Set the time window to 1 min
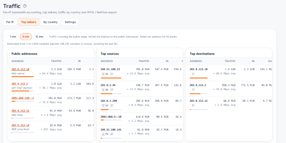 pyautogui.click(x=13, y=37)
